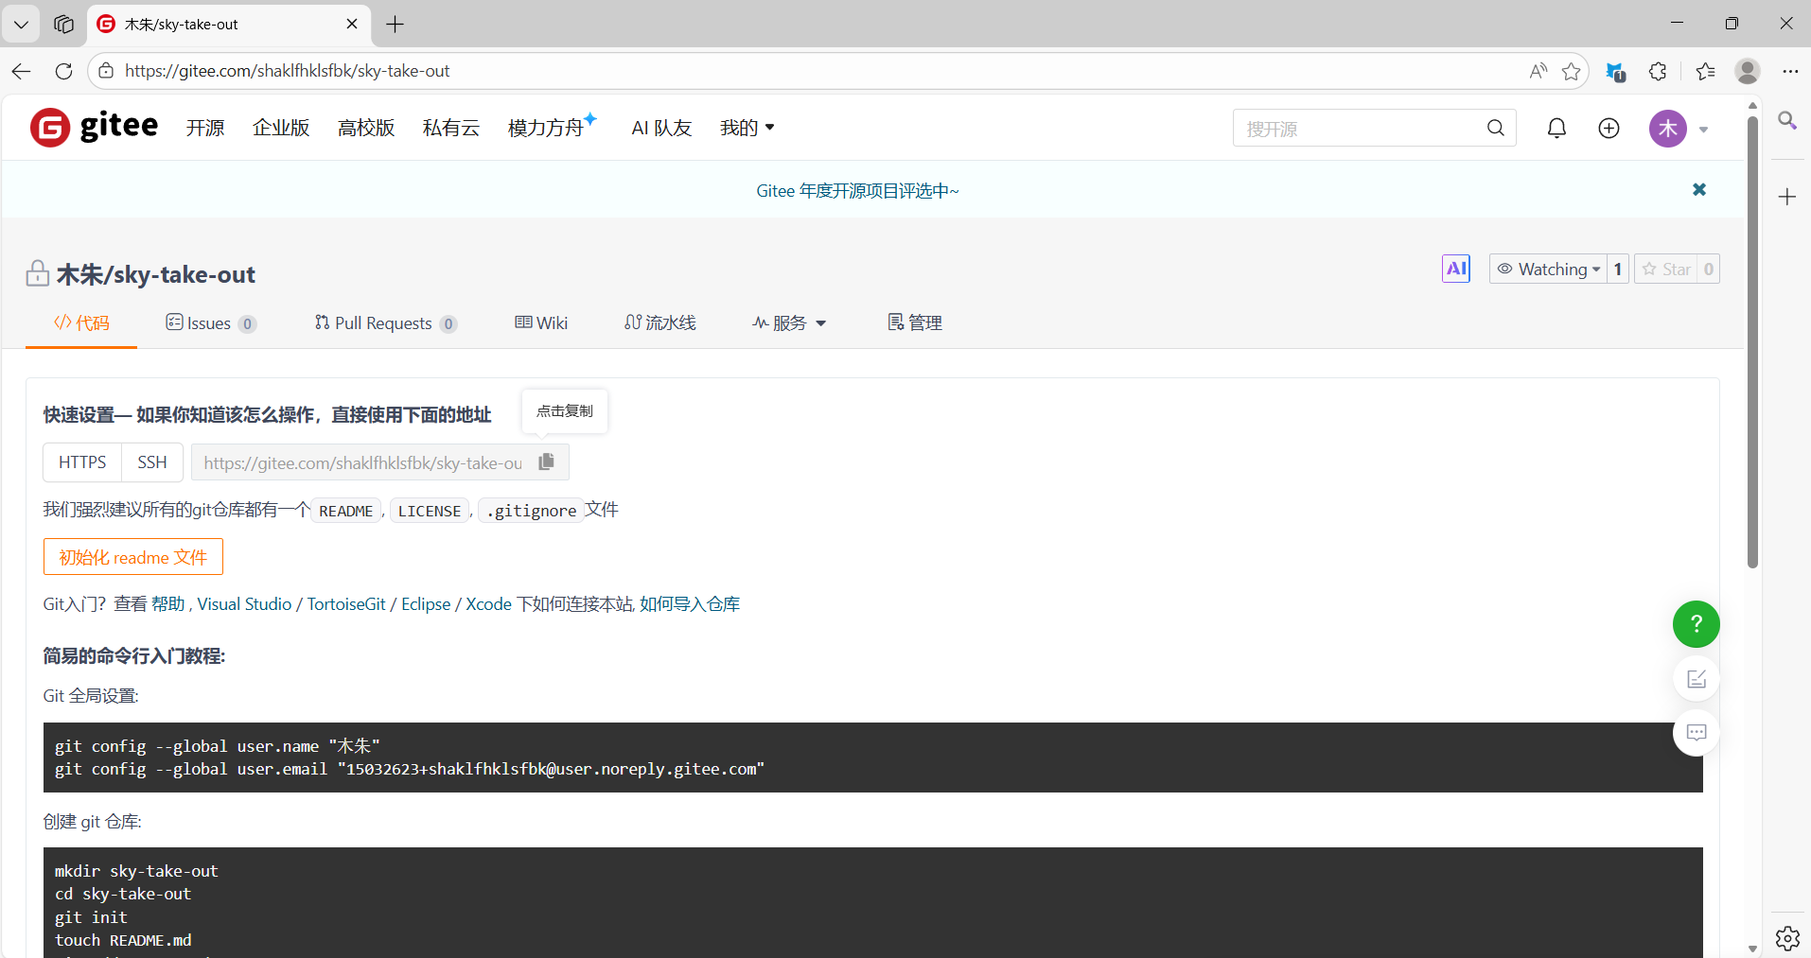Open the green help question mark button
This screenshot has width=1811, height=958.
pyautogui.click(x=1696, y=624)
